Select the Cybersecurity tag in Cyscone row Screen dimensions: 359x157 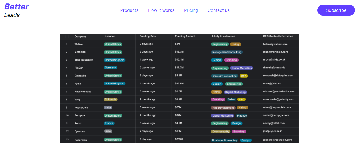pyautogui.click(x=221, y=132)
